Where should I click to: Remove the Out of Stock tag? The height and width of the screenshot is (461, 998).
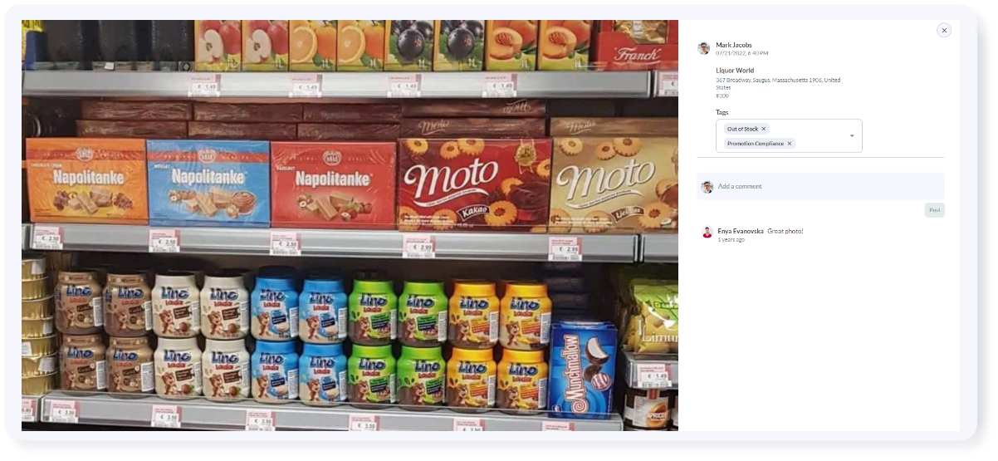click(764, 129)
